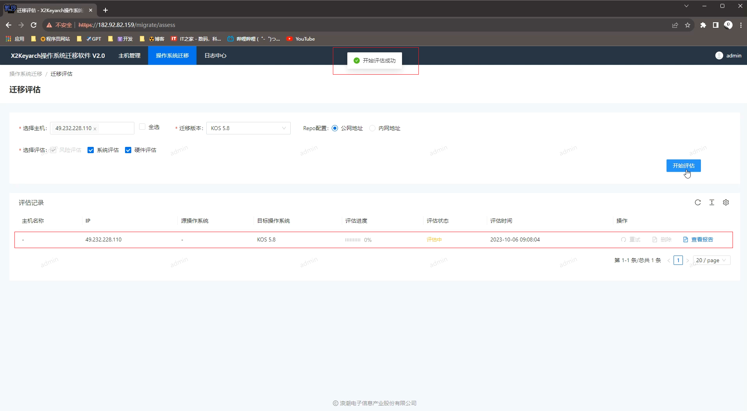The height and width of the screenshot is (411, 747).
Task: Go forward in browser history
Action: click(21, 25)
